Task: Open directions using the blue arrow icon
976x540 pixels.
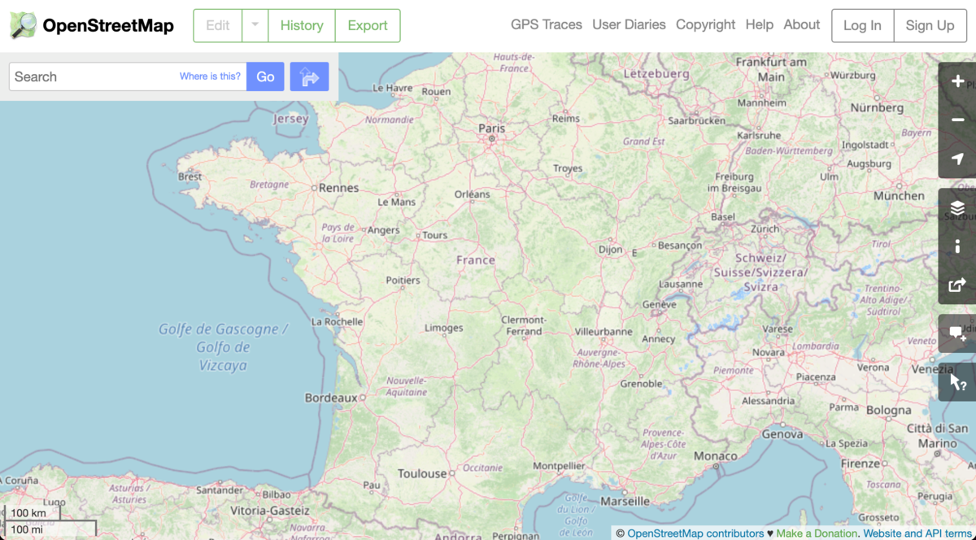Action: [309, 76]
